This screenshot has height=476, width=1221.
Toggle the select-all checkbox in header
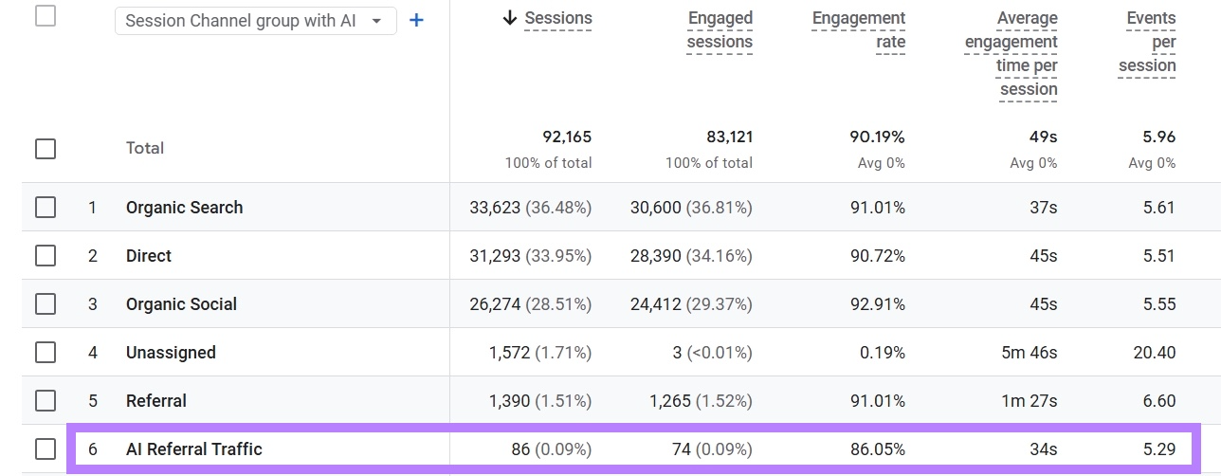[45, 15]
